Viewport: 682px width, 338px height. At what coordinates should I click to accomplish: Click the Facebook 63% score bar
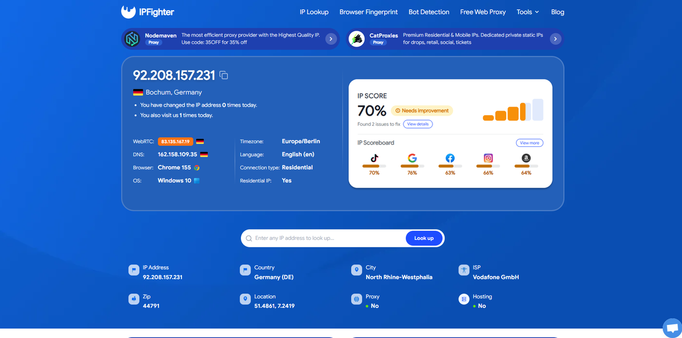[450, 166]
